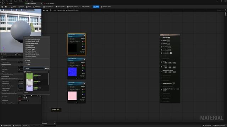Collapse the Grass ORD node with its chevron

point(84,83)
